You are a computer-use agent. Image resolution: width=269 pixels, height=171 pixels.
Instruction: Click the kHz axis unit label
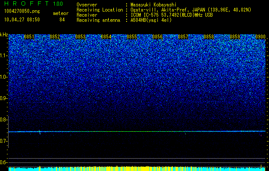coord(4,35)
